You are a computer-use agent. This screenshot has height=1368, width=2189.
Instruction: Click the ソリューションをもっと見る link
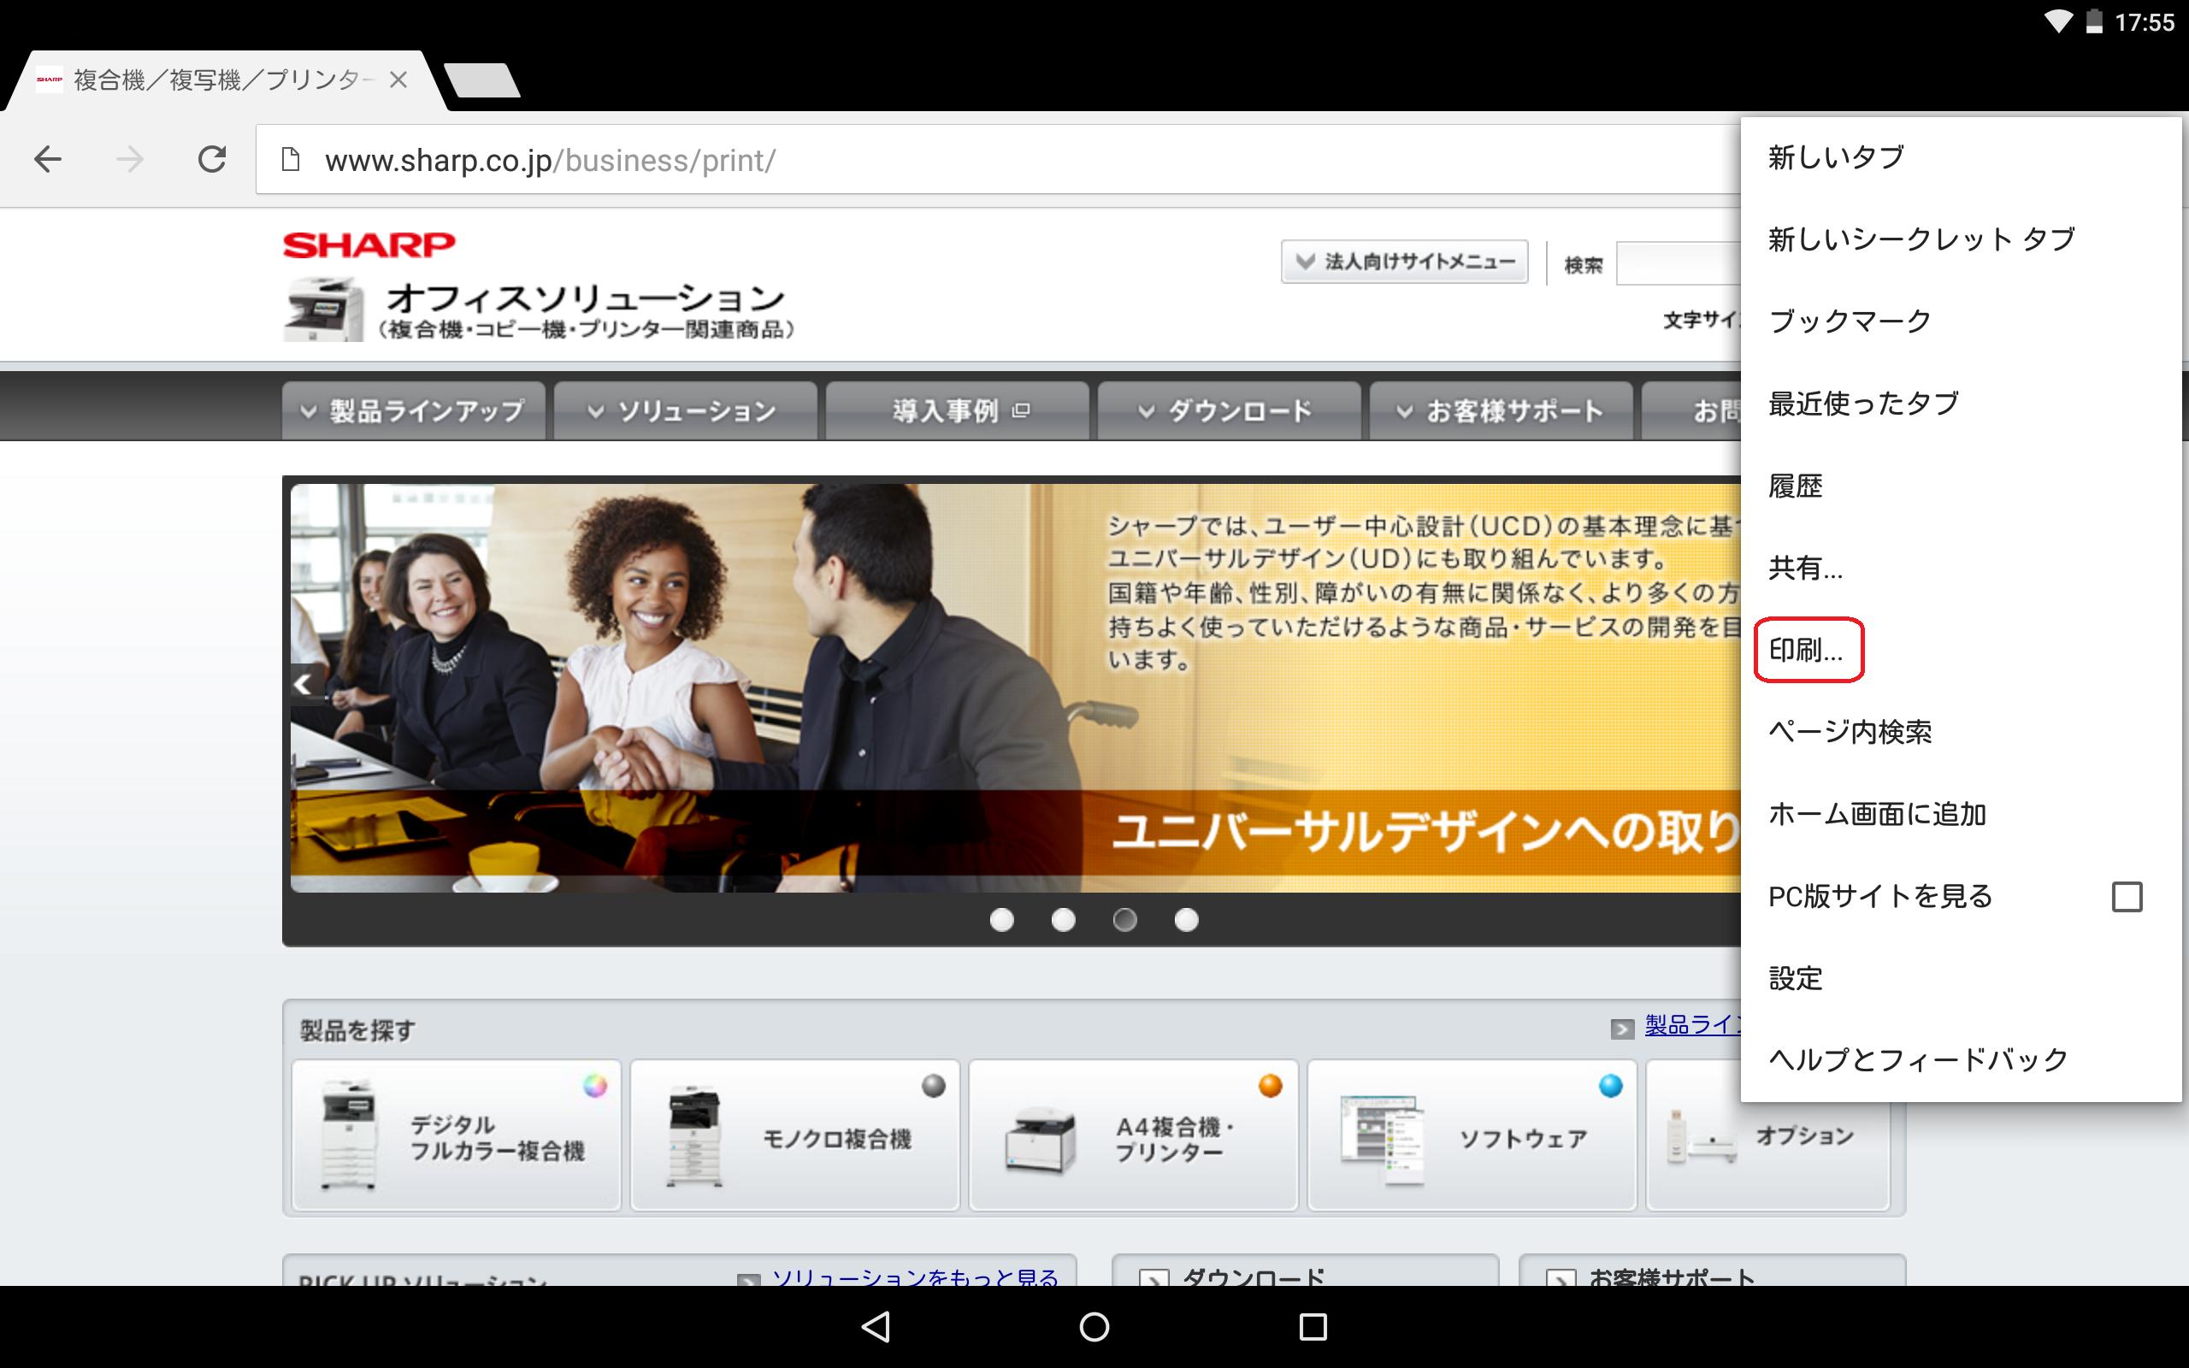pyautogui.click(x=914, y=1277)
